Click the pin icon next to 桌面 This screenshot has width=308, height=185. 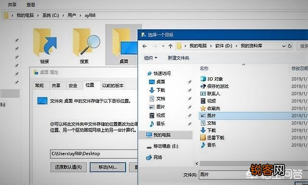coord(189,82)
